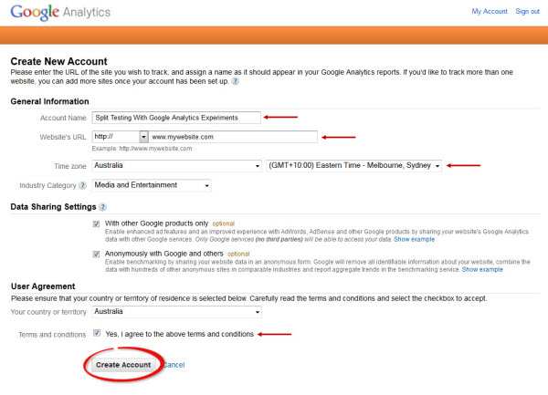The width and height of the screenshot is (548, 395).
Task: Check the terms and conditions agreement box
Action: pos(97,333)
